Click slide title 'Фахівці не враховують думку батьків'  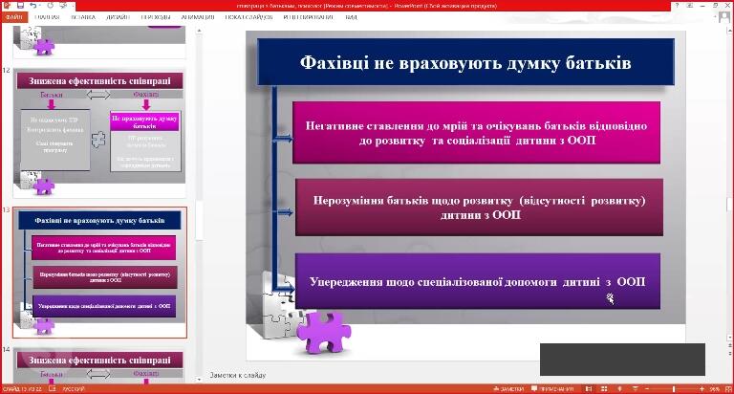(465, 62)
